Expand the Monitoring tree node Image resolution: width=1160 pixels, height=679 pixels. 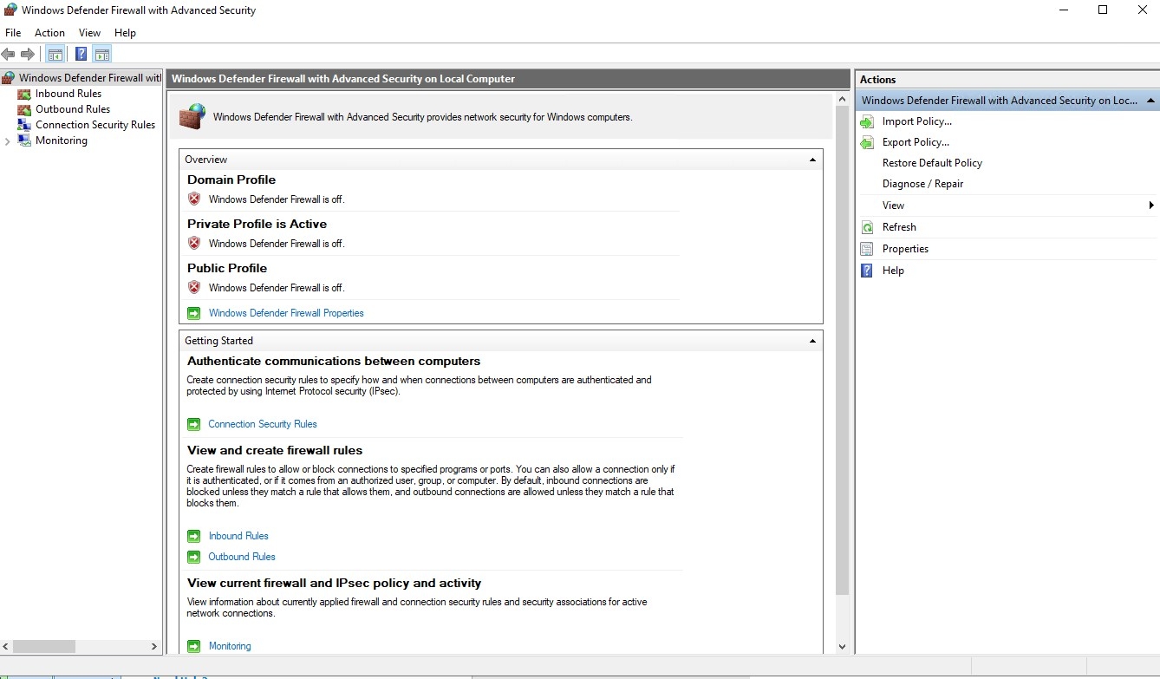8,141
